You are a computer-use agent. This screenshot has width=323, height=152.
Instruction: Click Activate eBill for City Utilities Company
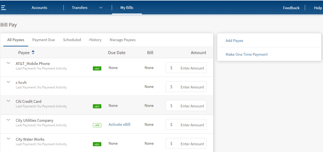(119, 124)
